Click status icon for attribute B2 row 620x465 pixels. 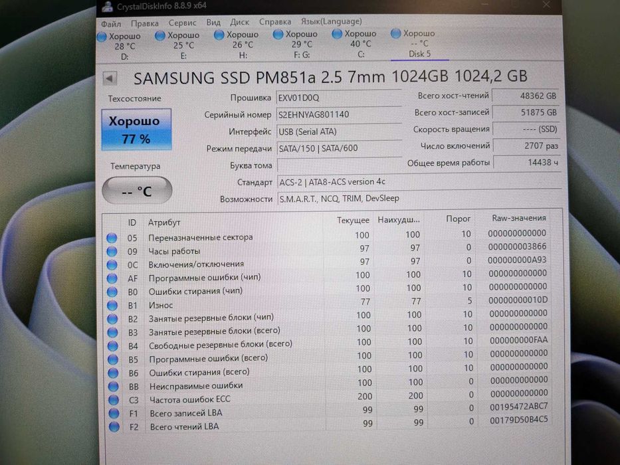113,319
